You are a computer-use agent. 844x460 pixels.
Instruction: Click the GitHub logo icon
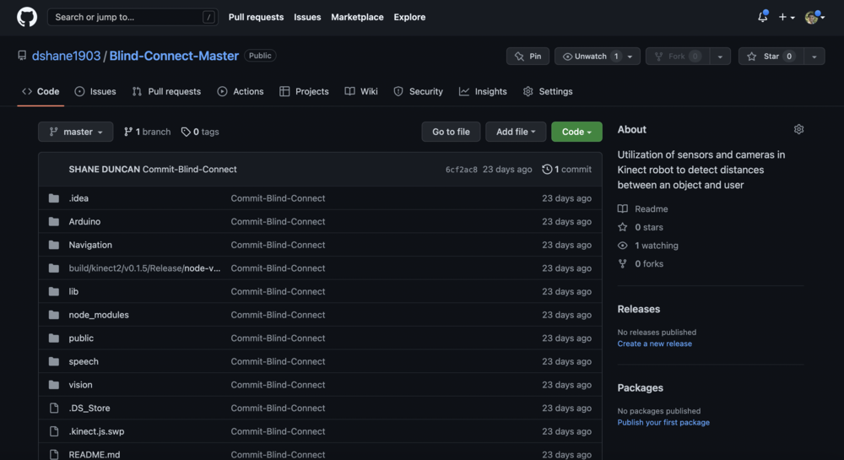27,17
